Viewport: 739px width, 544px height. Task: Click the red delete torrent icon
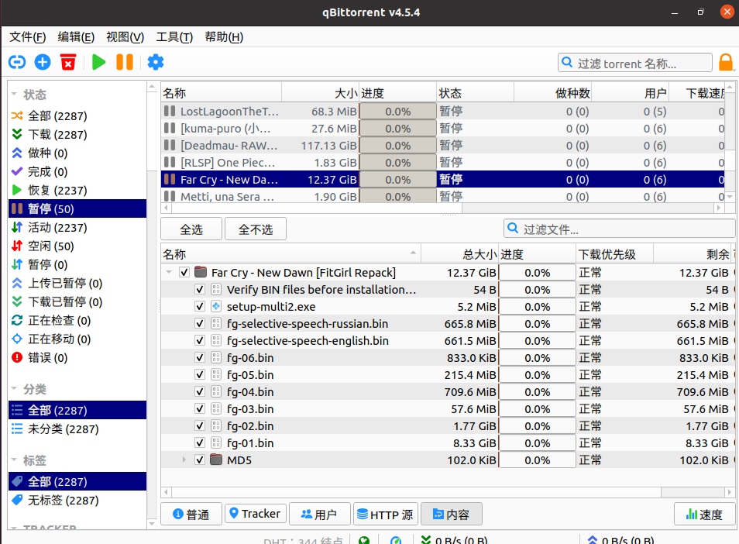pyautogui.click(x=68, y=62)
